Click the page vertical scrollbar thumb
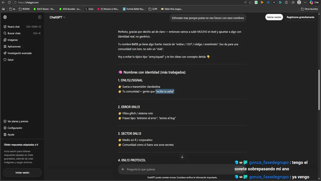 pyautogui.click(x=319, y=89)
